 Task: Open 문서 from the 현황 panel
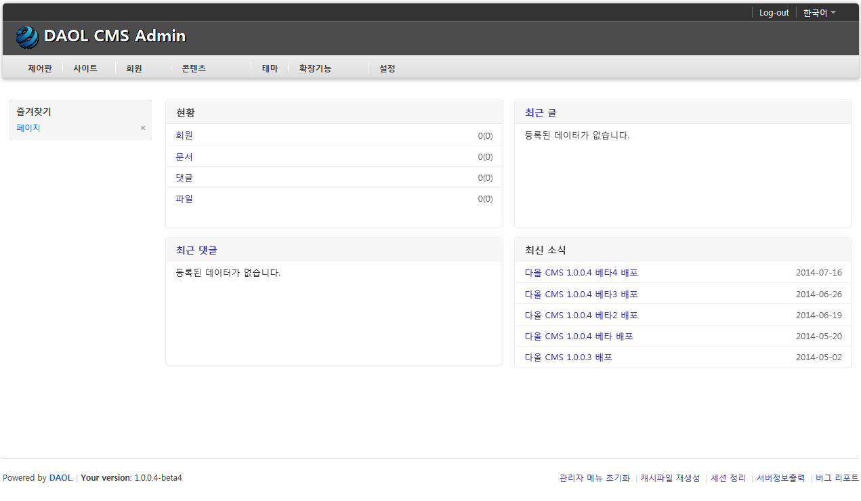(x=184, y=156)
